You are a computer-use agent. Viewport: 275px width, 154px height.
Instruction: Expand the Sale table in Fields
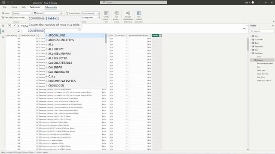click(x=251, y=50)
